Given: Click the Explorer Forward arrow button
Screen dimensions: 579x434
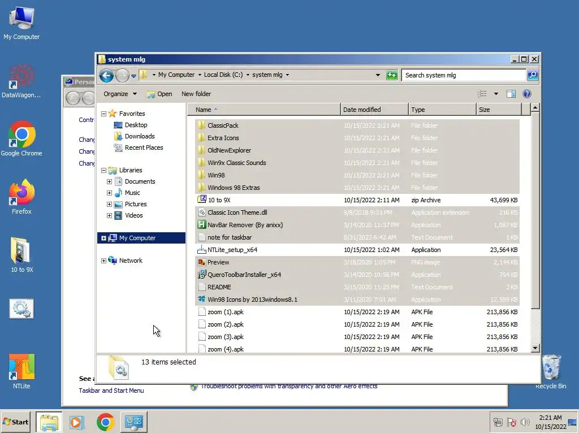Looking at the screenshot, I should (122, 76).
